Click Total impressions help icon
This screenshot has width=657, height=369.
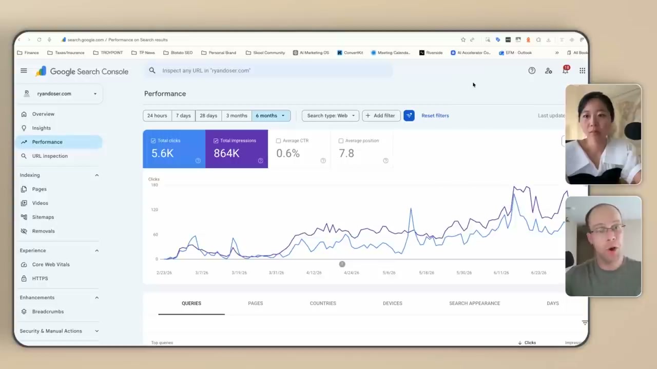(x=260, y=161)
